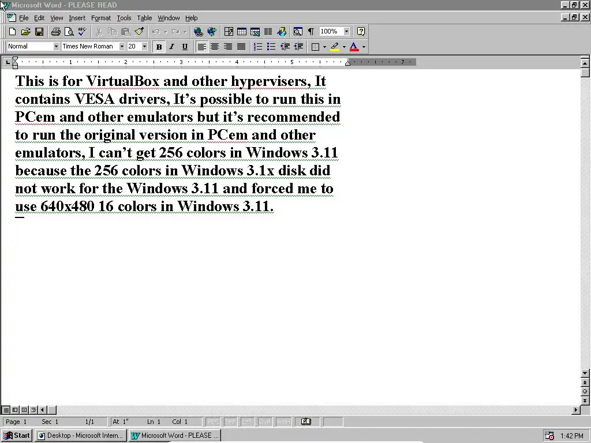Toggle Show/Hide paragraph marks

311,32
